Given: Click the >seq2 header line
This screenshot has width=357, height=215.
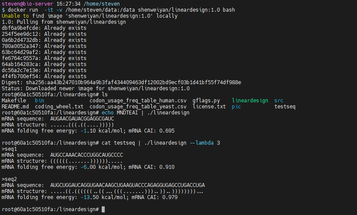Looking at the screenshot, I should tap(9, 179).
